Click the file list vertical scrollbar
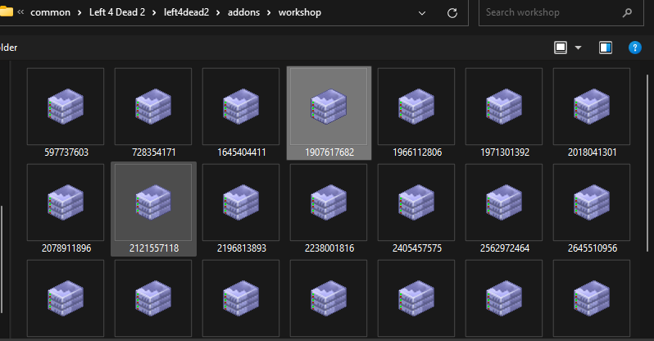 647,163
